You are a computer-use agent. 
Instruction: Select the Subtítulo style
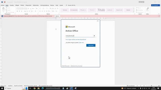coord(110,10)
